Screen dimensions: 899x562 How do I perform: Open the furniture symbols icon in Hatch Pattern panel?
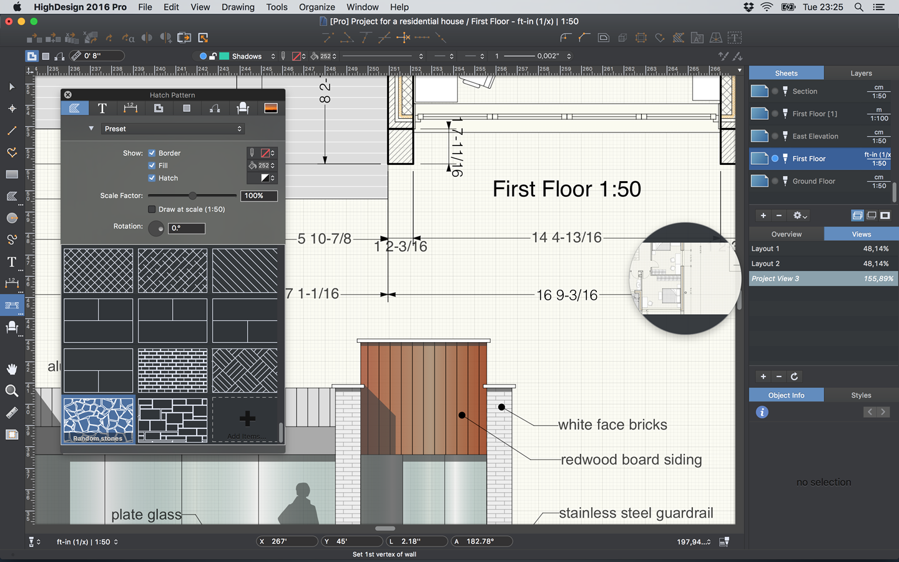[243, 108]
